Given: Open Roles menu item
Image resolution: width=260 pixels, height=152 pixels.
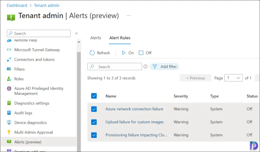Looking at the screenshot, I should (x=19, y=79).
